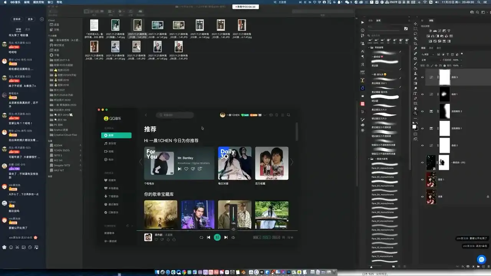
Task: Select the Move tool in Photoshop toolbar
Action: [x=415, y=24]
